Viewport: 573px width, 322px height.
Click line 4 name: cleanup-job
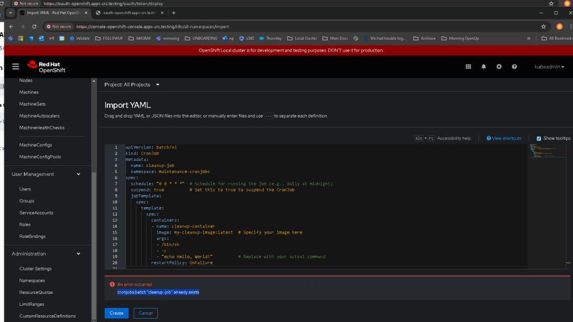152,166
